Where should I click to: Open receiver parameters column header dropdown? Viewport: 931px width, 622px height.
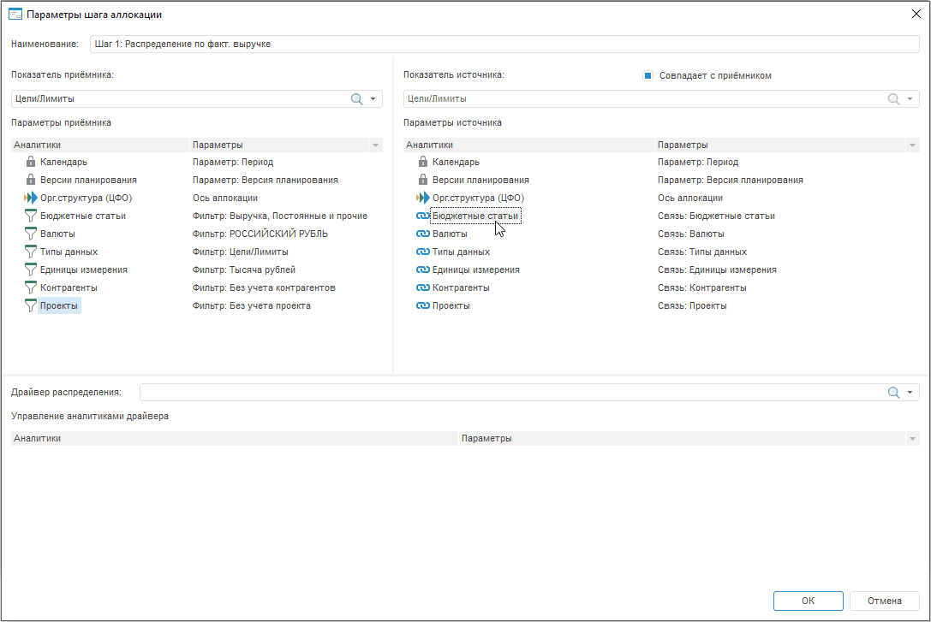click(375, 145)
